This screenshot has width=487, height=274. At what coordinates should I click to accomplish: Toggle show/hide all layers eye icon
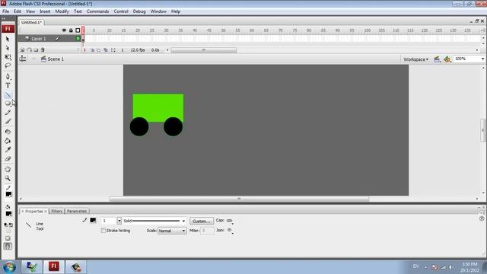(x=64, y=30)
